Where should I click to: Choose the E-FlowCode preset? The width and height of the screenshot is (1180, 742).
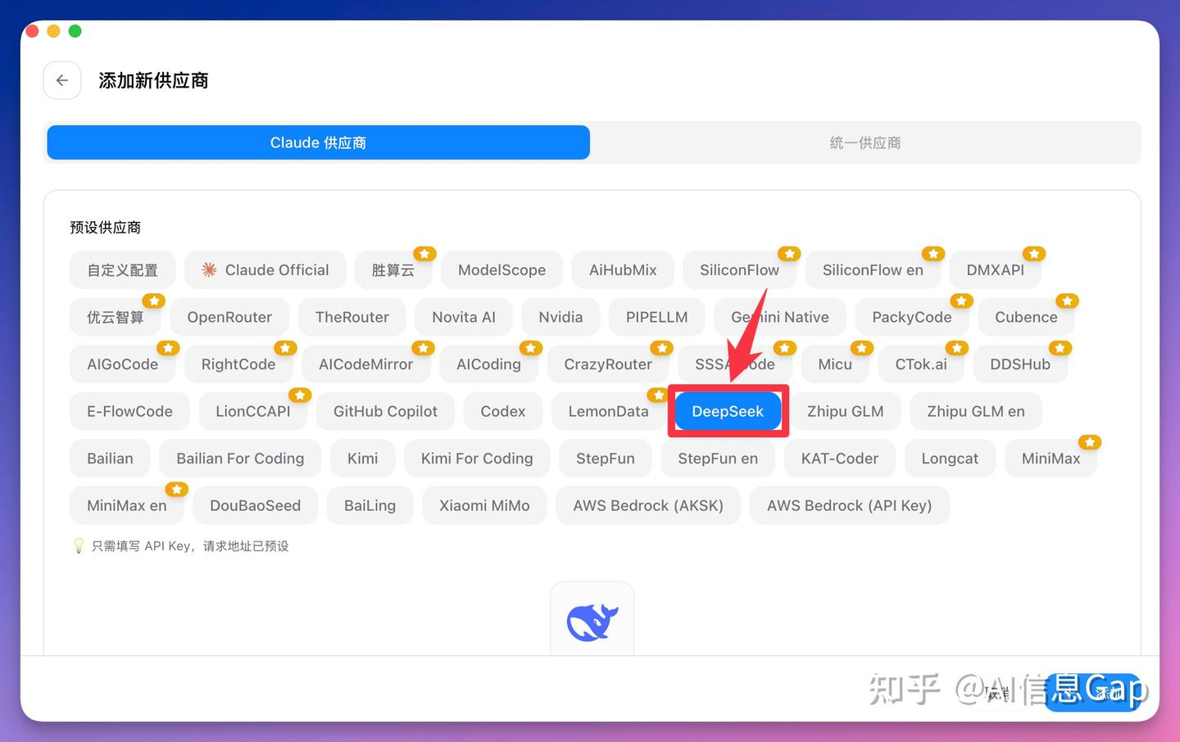click(130, 411)
